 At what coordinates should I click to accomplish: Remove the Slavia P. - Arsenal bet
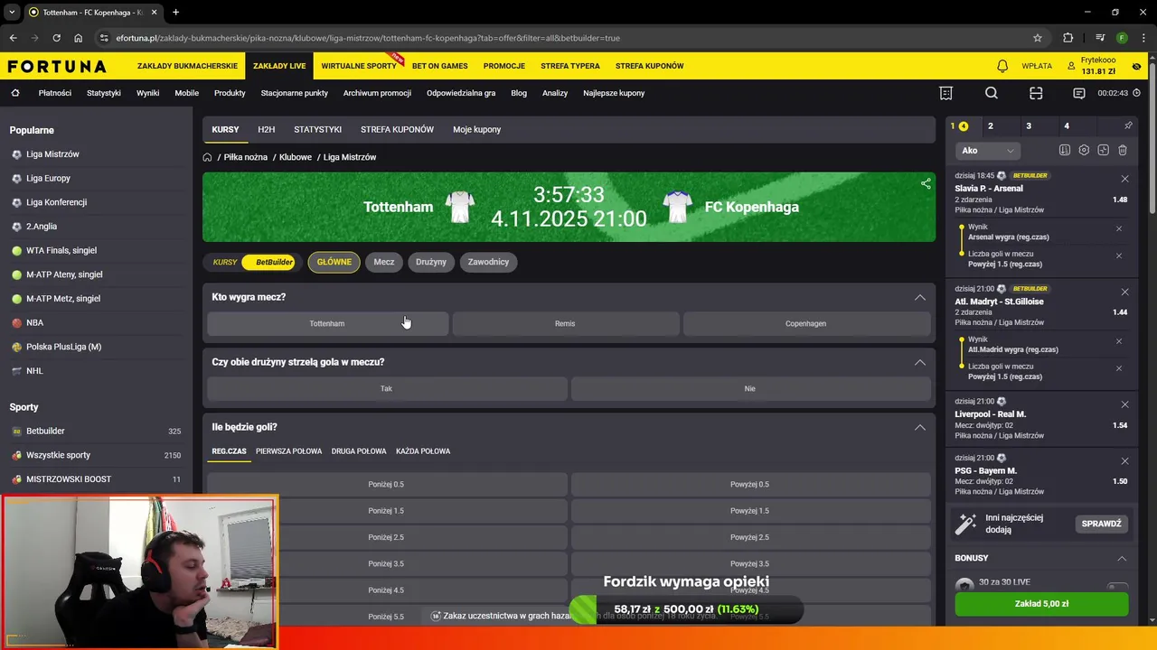click(x=1124, y=179)
